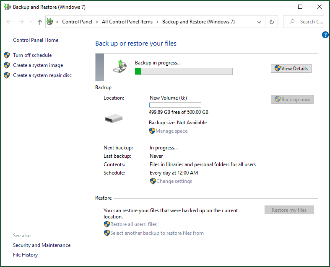Click the shield icon beside Select another backup

pyautogui.click(x=107, y=233)
